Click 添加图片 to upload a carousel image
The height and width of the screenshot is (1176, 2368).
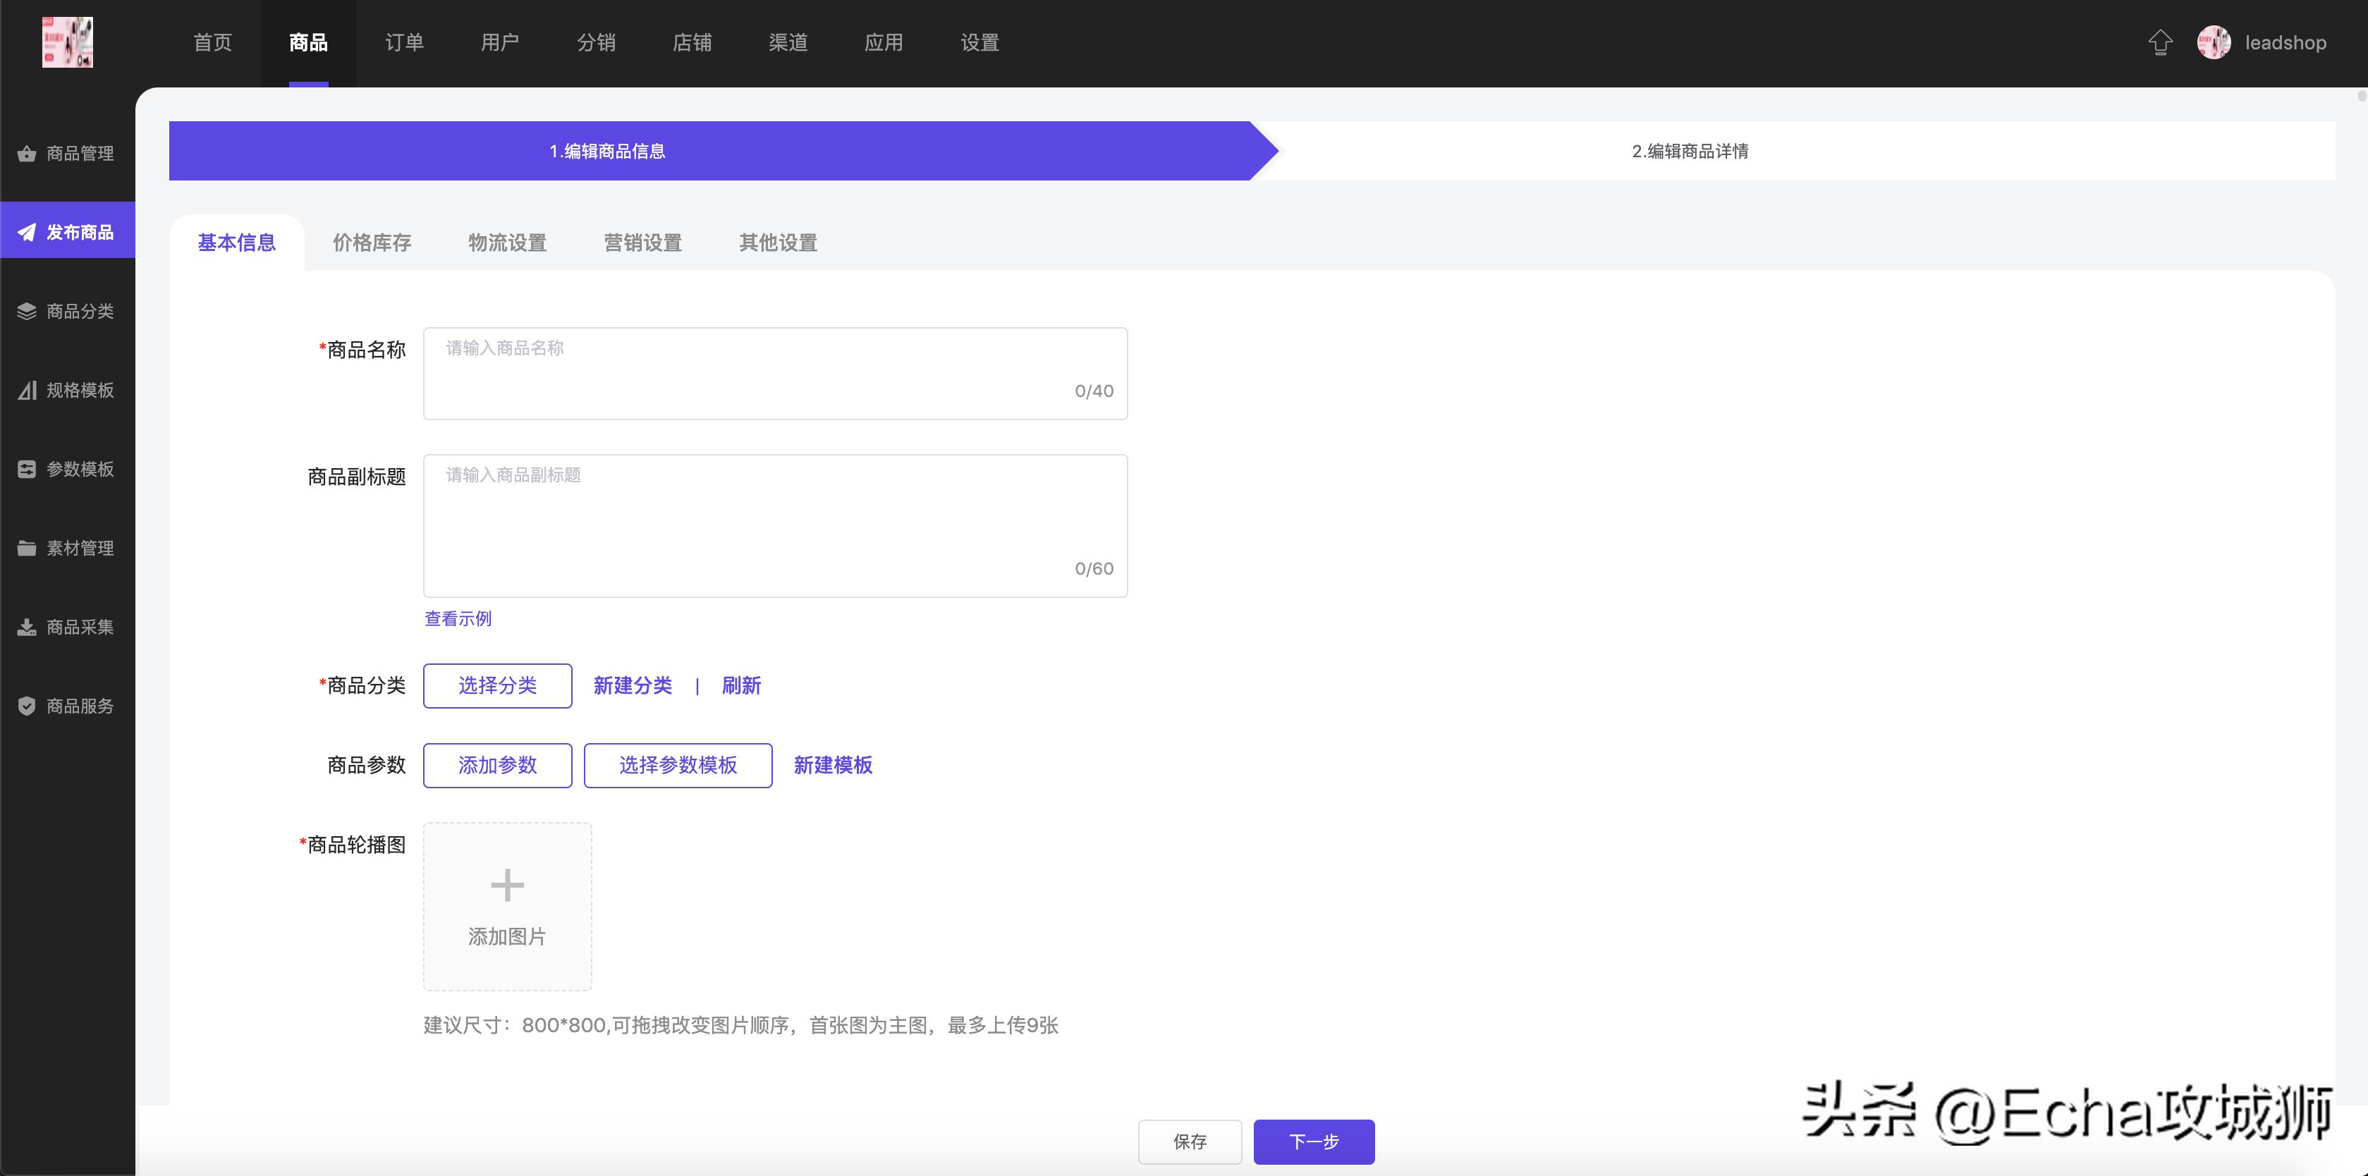click(506, 907)
